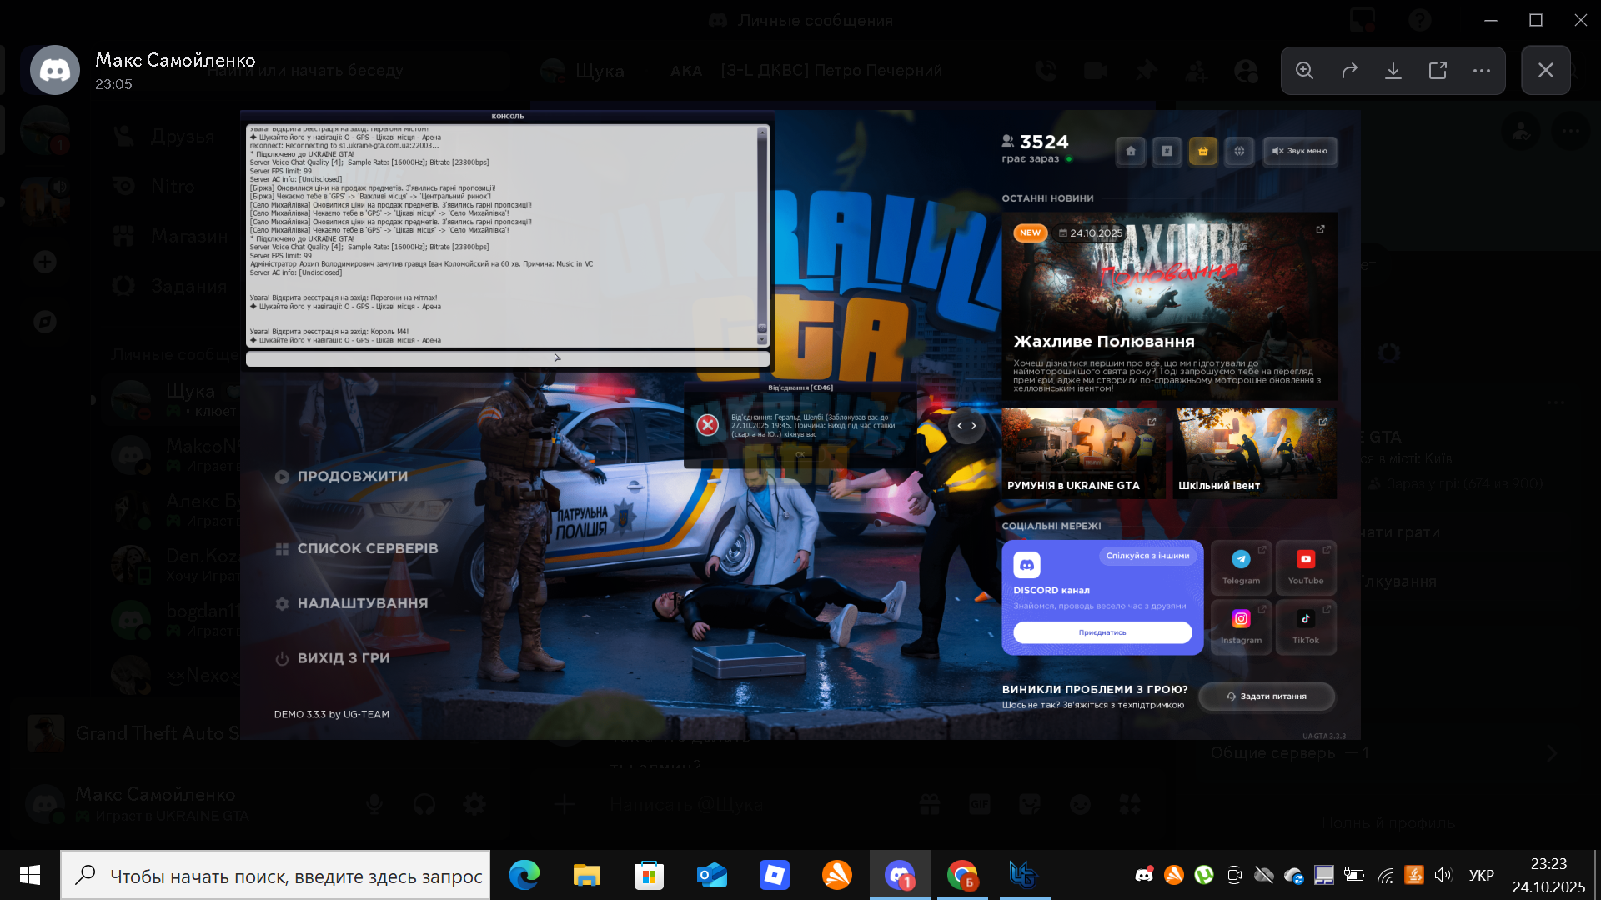Image resolution: width=1601 pixels, height=900 pixels.
Task: Open the three-dot more options menu
Action: coord(1482,71)
